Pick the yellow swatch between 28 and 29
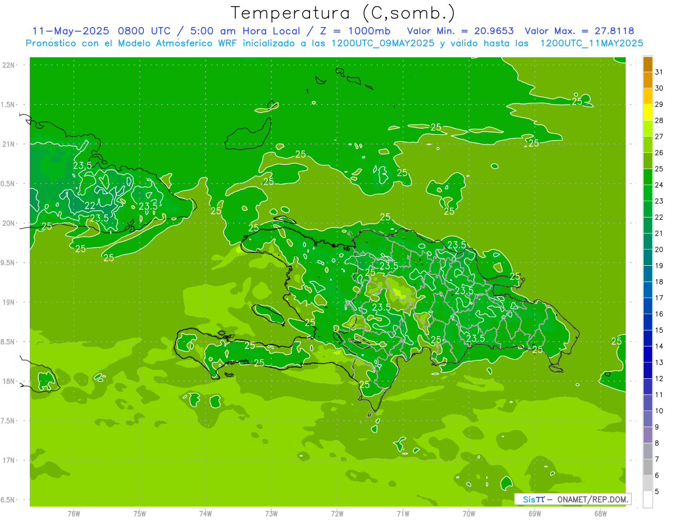Viewport: 674px width, 521px height. click(x=648, y=112)
